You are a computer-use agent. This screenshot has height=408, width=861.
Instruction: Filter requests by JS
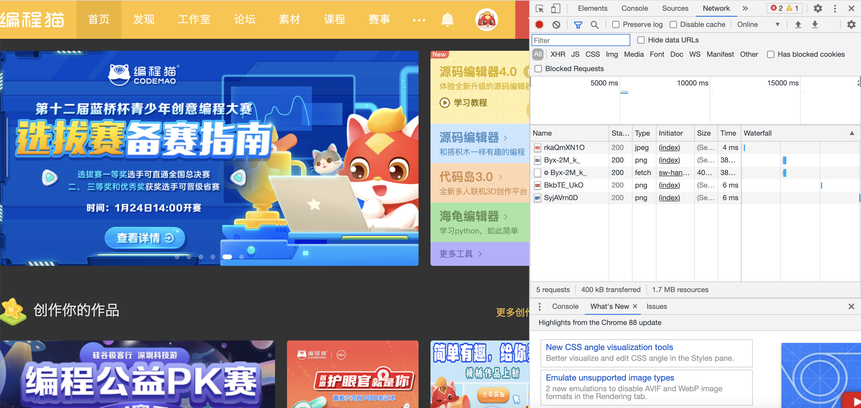(x=575, y=54)
